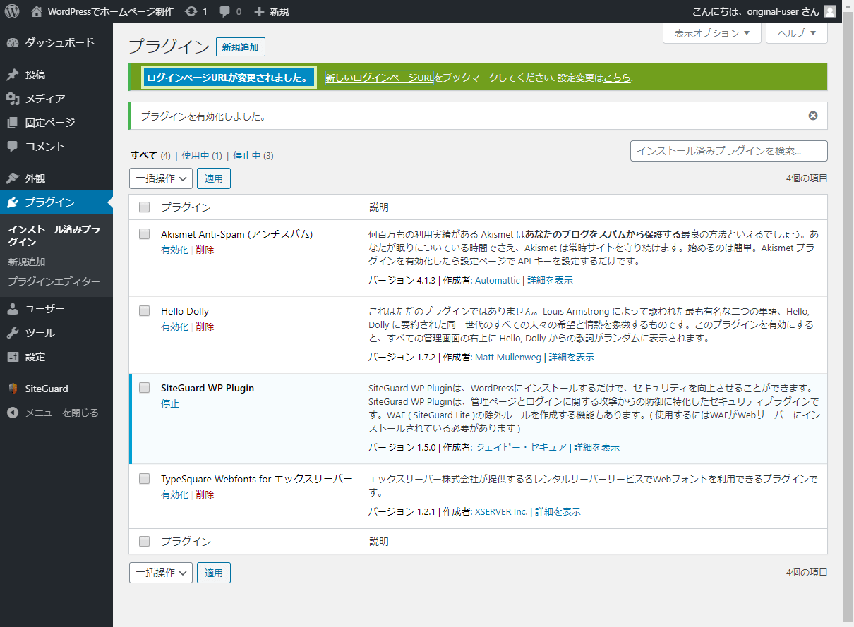Open the SiteGuard shield icon
This screenshot has height=627, width=854.
(x=13, y=389)
